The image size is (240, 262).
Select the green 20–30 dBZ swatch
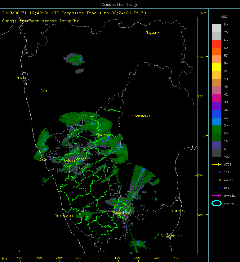[x=216, y=129]
